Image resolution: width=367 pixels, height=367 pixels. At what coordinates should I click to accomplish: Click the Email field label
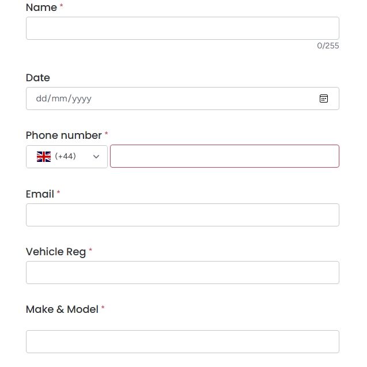click(40, 194)
